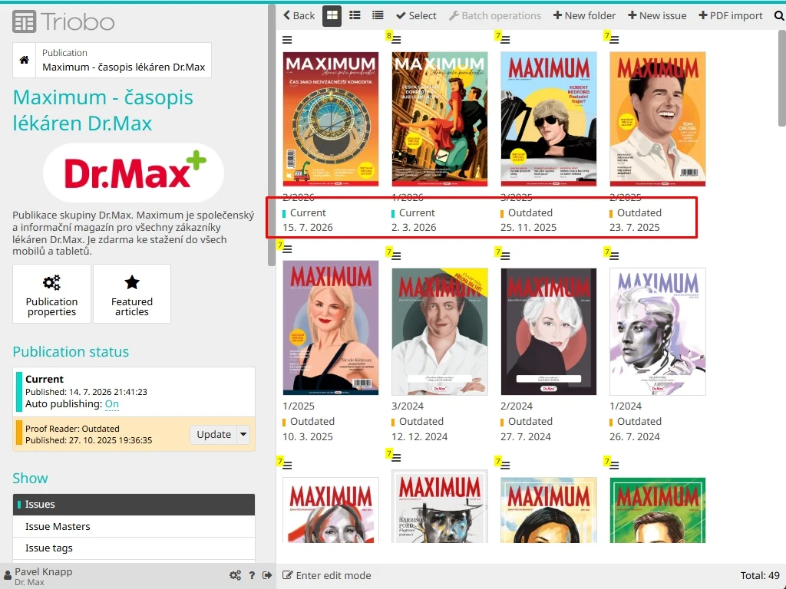This screenshot has width=786, height=589.
Task: Open the 1/2025 Nicole Kidman cover
Action: tap(331, 328)
